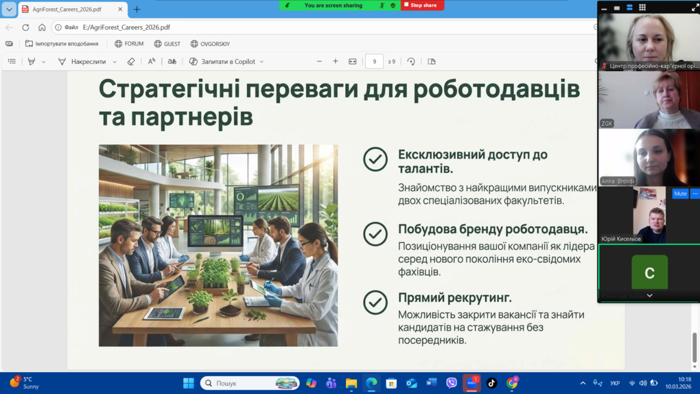This screenshot has height=394, width=700.
Task: Rotate the PDF page
Action: tap(411, 61)
